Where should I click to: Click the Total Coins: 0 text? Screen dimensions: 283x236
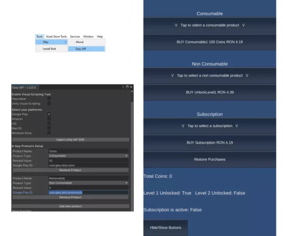click(x=158, y=176)
